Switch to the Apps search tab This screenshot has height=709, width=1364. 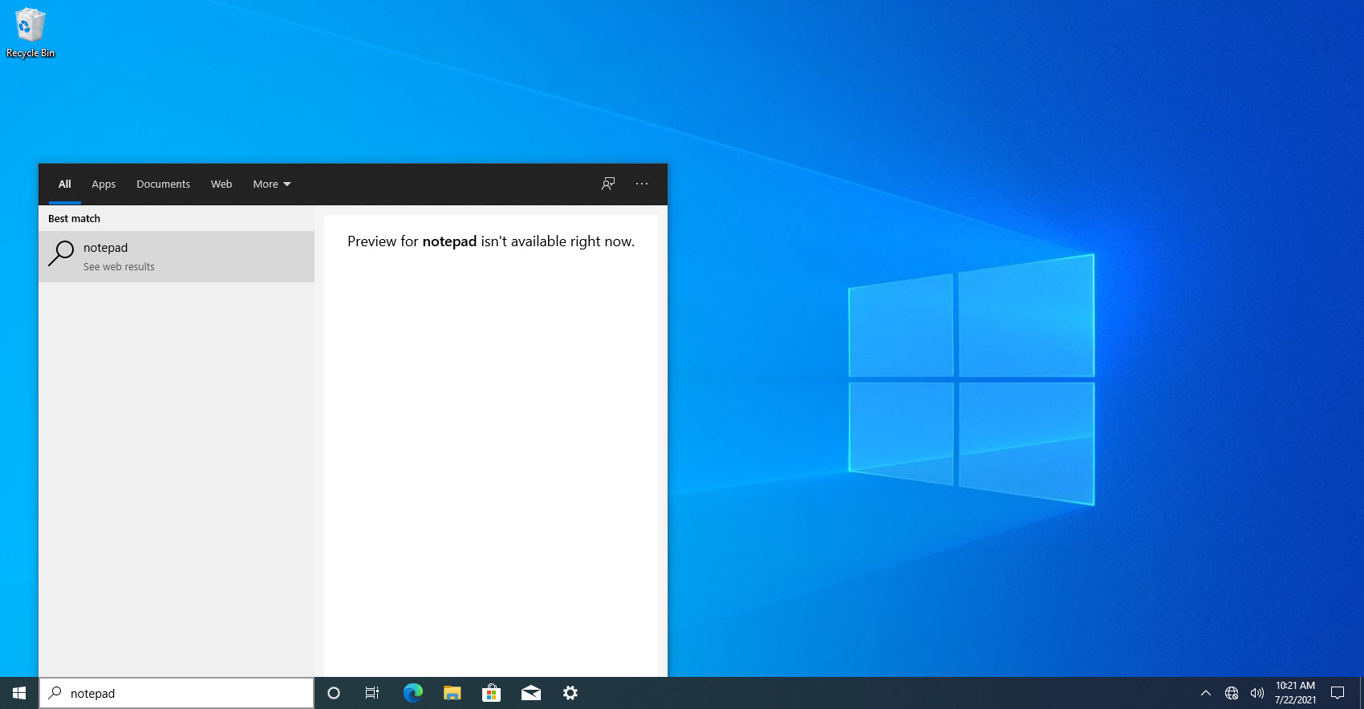(104, 184)
